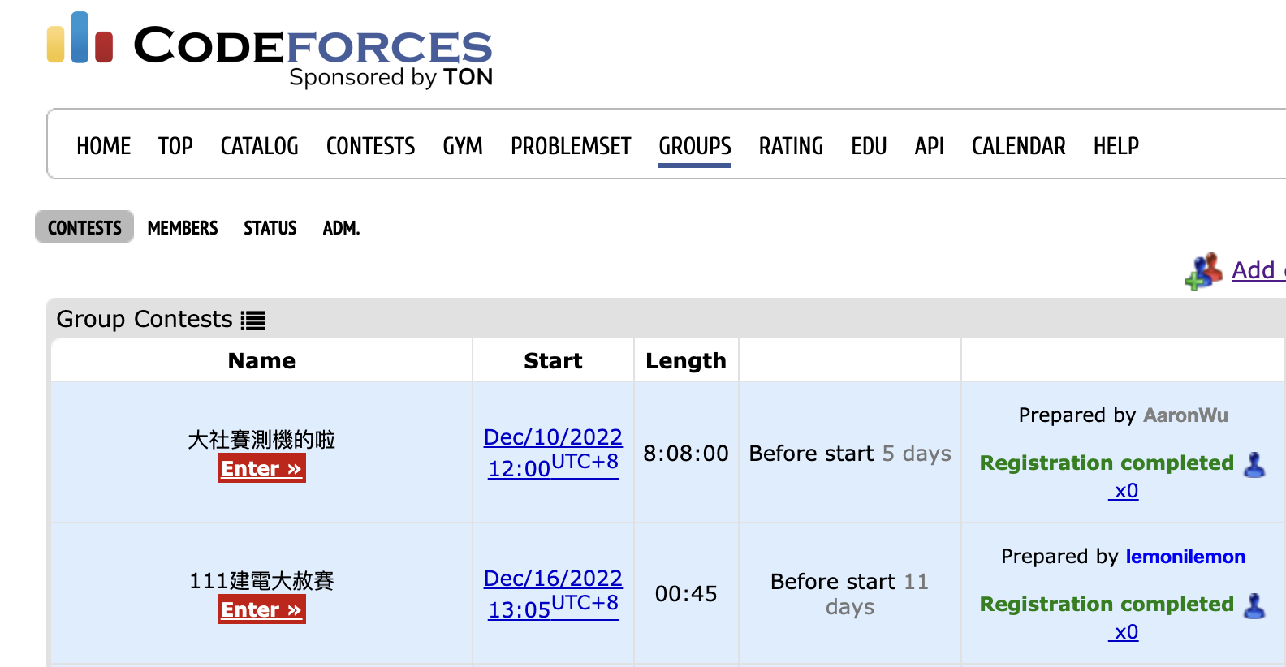The height and width of the screenshot is (667, 1286).
Task: Click the Group Contests heading
Action: point(145,320)
